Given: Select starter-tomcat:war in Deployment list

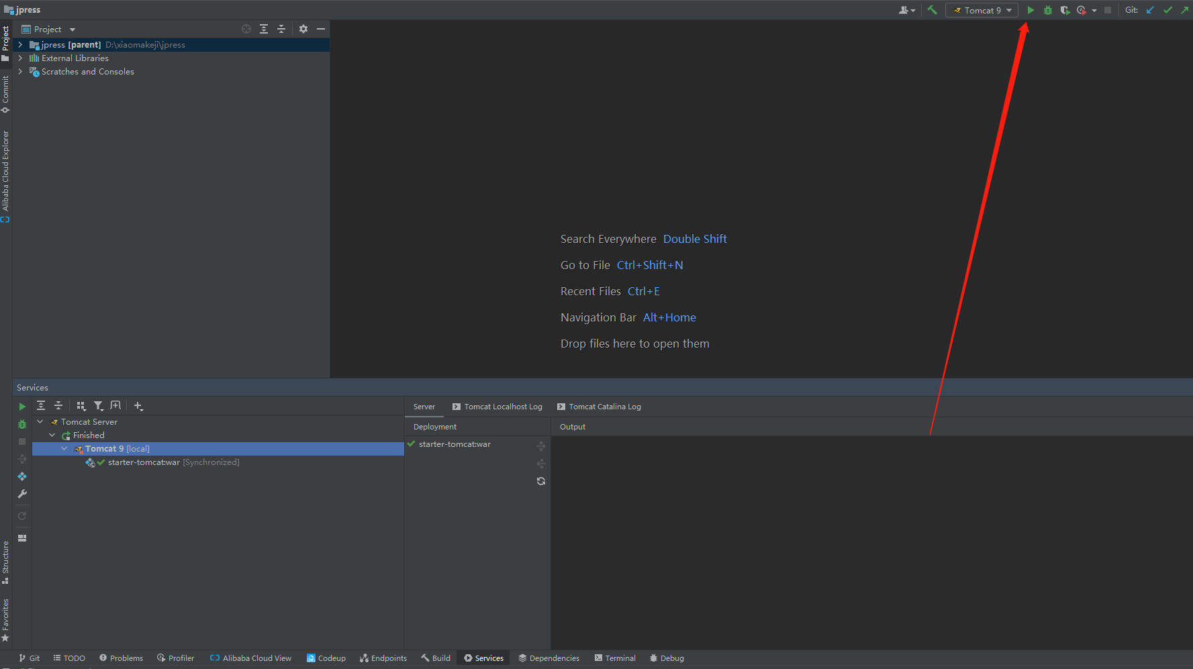Looking at the screenshot, I should coord(455,444).
